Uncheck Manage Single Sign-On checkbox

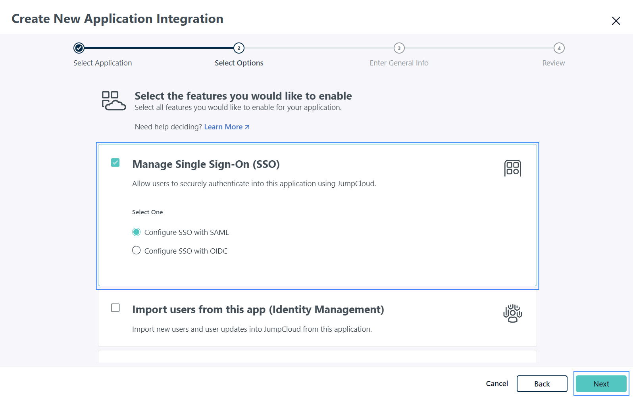coord(115,163)
